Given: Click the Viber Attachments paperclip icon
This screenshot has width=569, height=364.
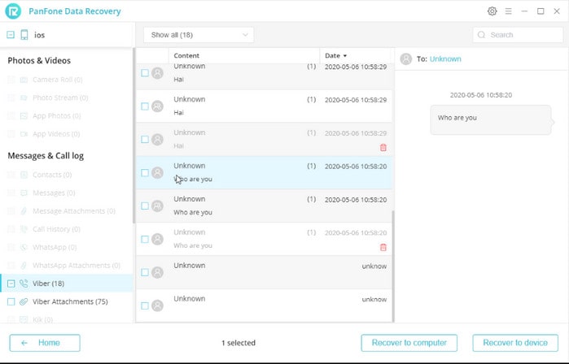Looking at the screenshot, I should (x=24, y=301).
